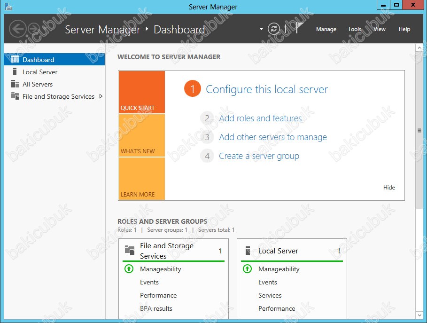Select Local Server in the navigation pane
Image resolution: width=427 pixels, height=323 pixels.
54,71
